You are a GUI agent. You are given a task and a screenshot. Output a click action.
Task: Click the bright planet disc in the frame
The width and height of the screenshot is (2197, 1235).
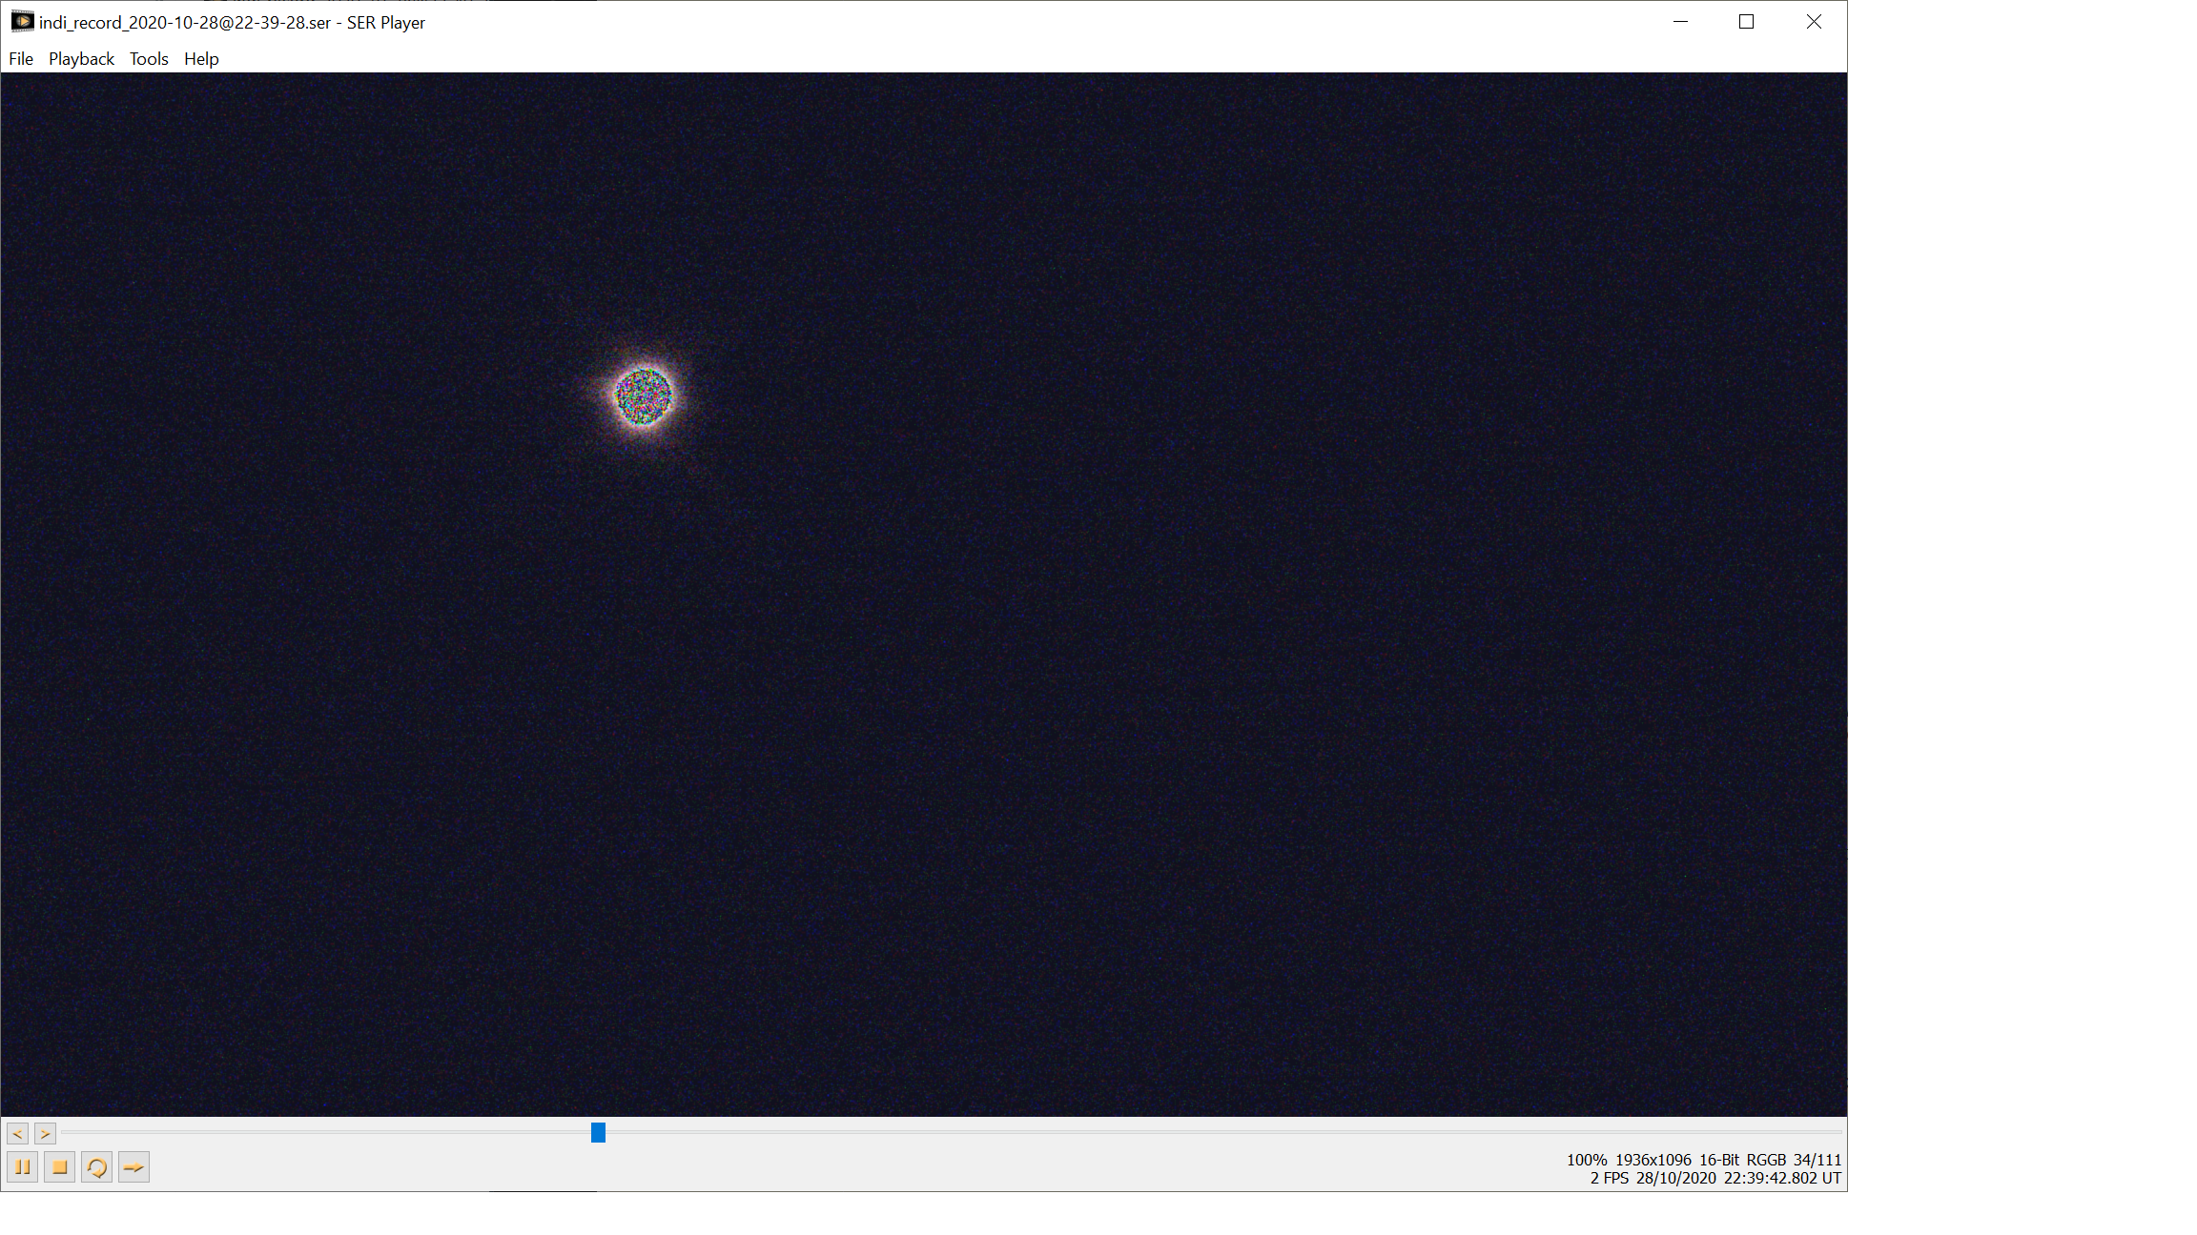(x=644, y=396)
